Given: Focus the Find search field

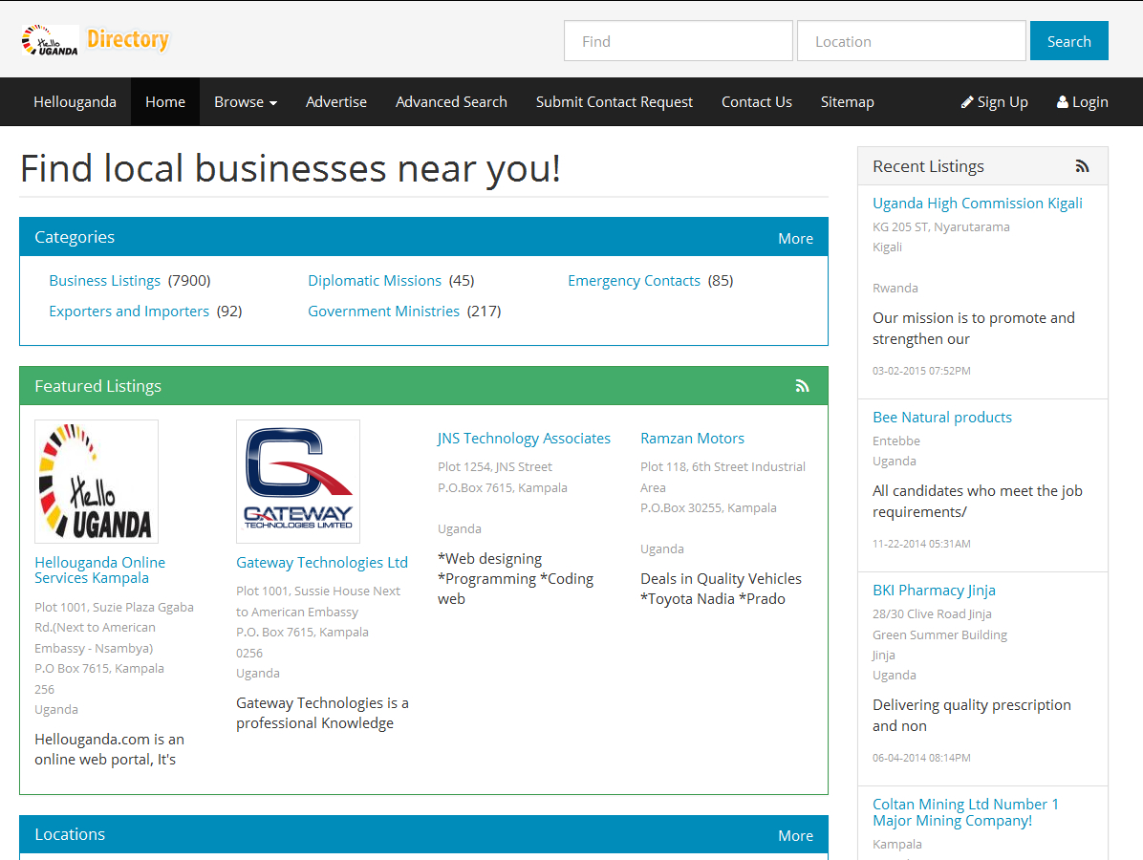Looking at the screenshot, I should coord(678,41).
